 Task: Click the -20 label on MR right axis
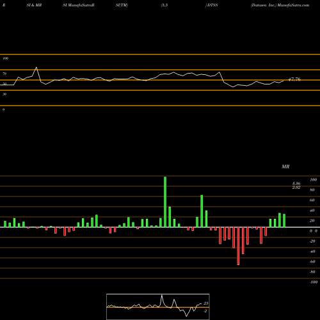(x=312, y=241)
